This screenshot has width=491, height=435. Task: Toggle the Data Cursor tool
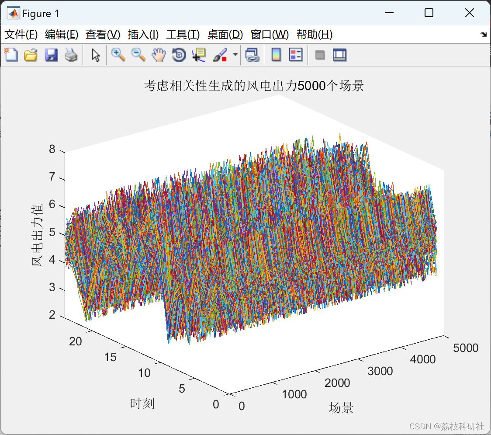pyautogui.click(x=199, y=55)
